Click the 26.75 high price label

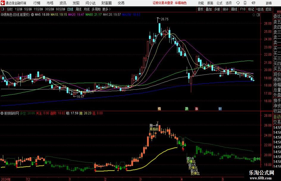pos(164,19)
